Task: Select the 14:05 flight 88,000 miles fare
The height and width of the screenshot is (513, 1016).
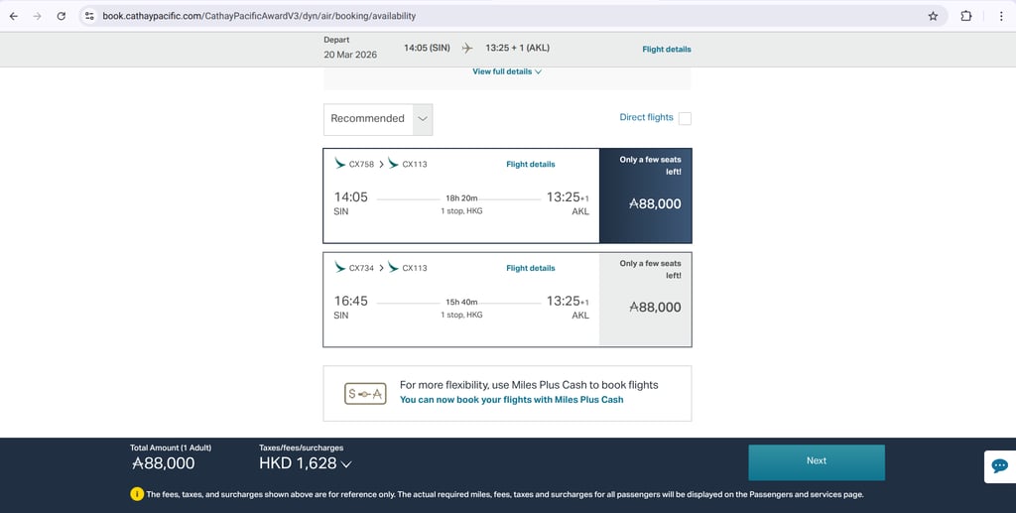Action: [645, 196]
